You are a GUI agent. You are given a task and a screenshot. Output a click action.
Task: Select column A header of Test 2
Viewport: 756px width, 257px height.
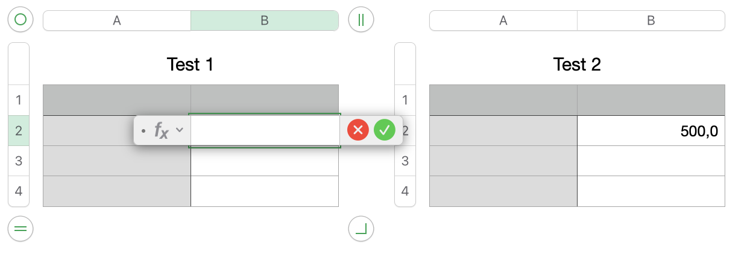[x=503, y=21]
